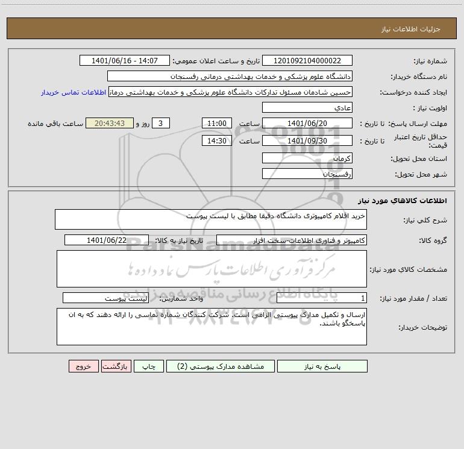Viewport: 464px width, 449px height.
Task: Click the goods group field کامپیوتر و فناوری اطلاعات
Action: 292,240
